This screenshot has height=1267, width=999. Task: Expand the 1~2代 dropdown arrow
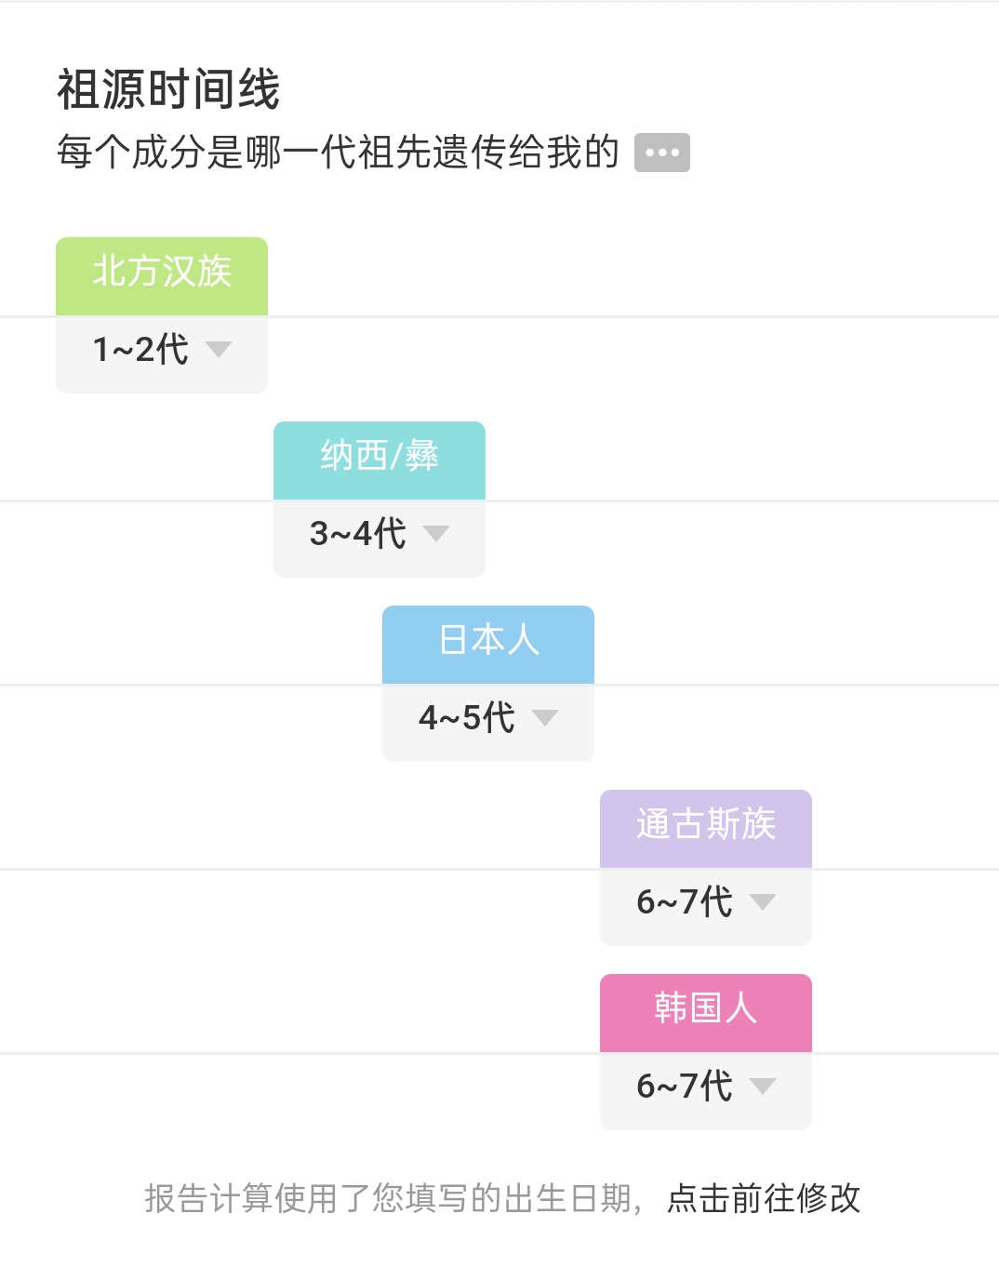point(219,349)
